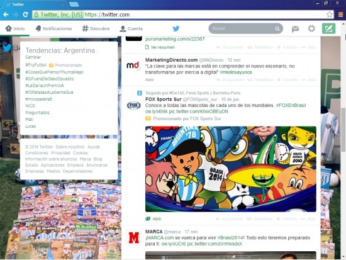The height and width of the screenshot is (260, 346).
Task: Click the promoted badge beside #FryFutbol
Action: [x=51, y=65]
